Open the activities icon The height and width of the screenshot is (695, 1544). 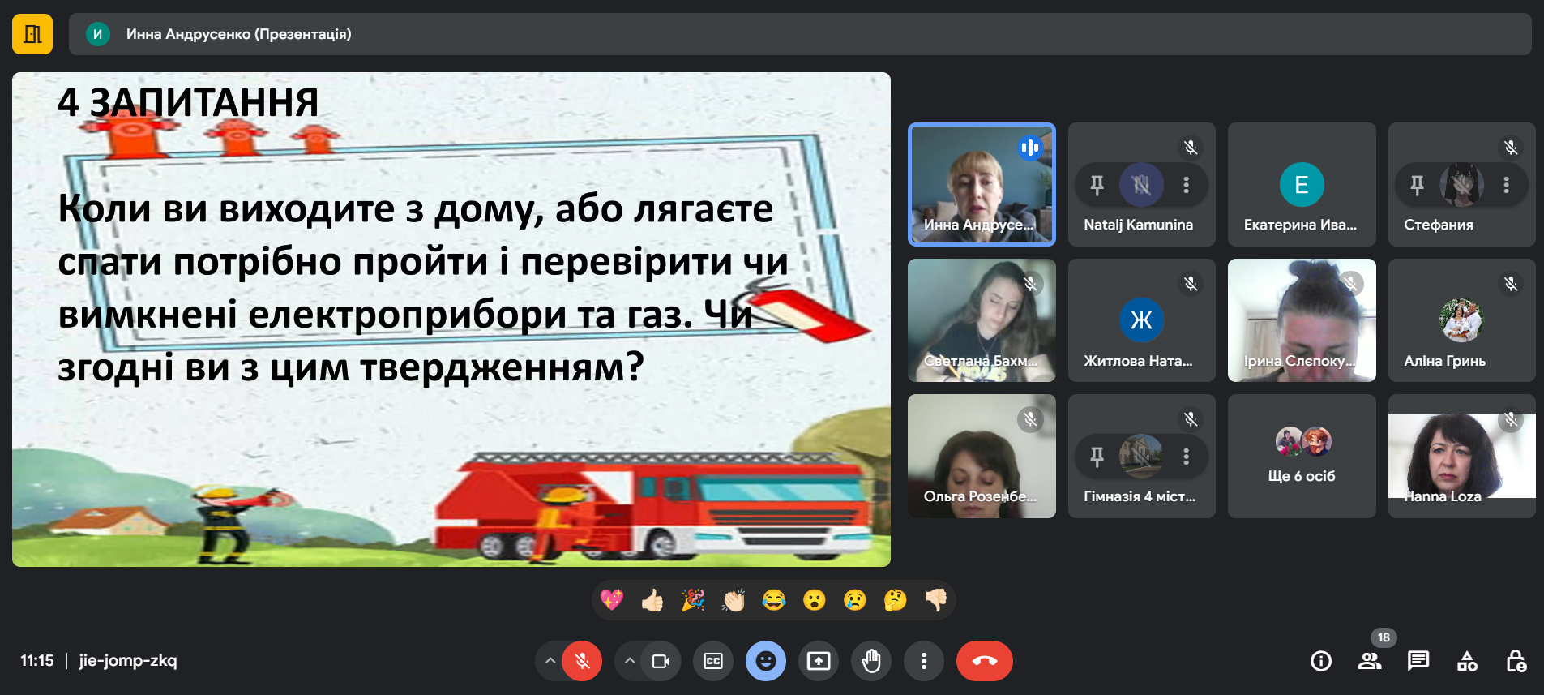tap(1467, 661)
